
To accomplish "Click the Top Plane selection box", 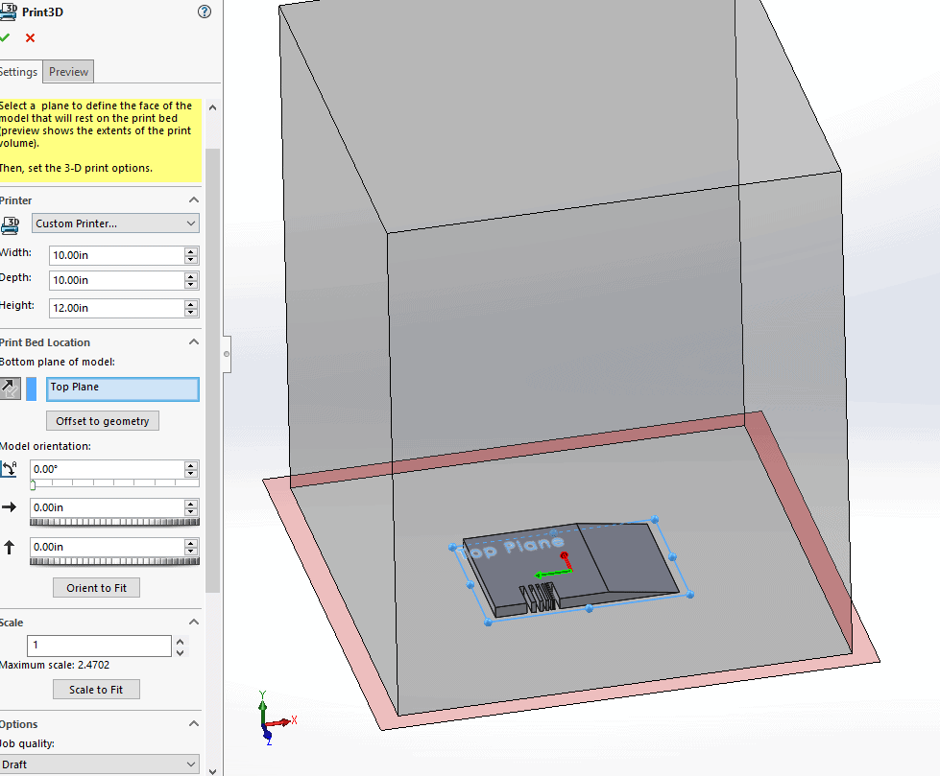I will (123, 388).
